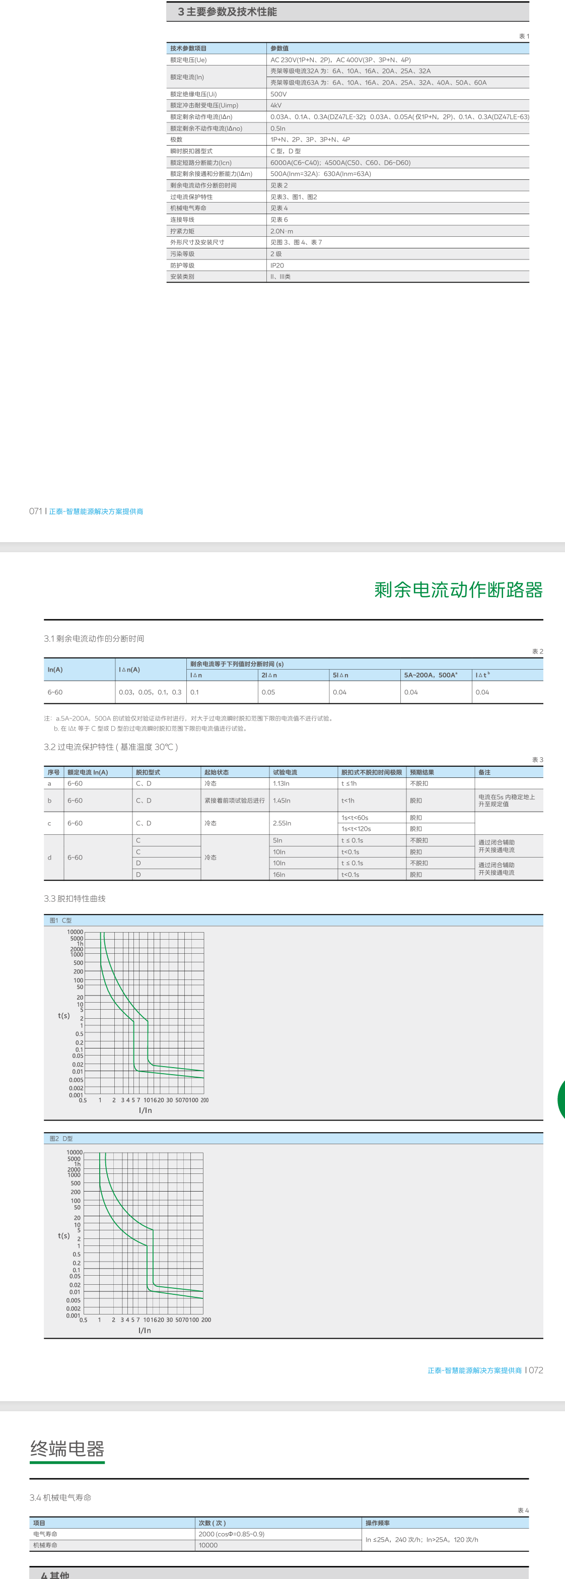Click heading 3.2 过电流保护特性
Viewport: 565px width, 1579px height.
click(x=111, y=747)
